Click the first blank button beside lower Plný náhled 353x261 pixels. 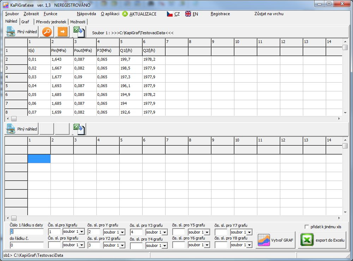tap(47, 129)
